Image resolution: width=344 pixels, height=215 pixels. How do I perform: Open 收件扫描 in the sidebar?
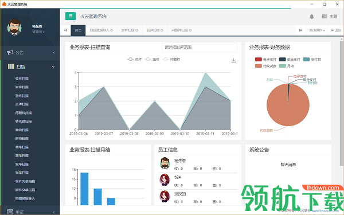[x=22, y=79]
